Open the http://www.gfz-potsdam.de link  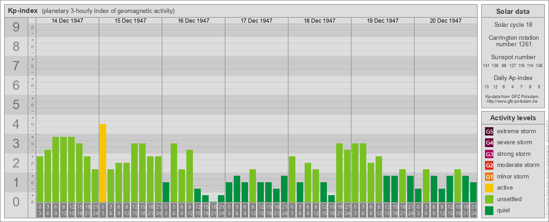(513, 101)
